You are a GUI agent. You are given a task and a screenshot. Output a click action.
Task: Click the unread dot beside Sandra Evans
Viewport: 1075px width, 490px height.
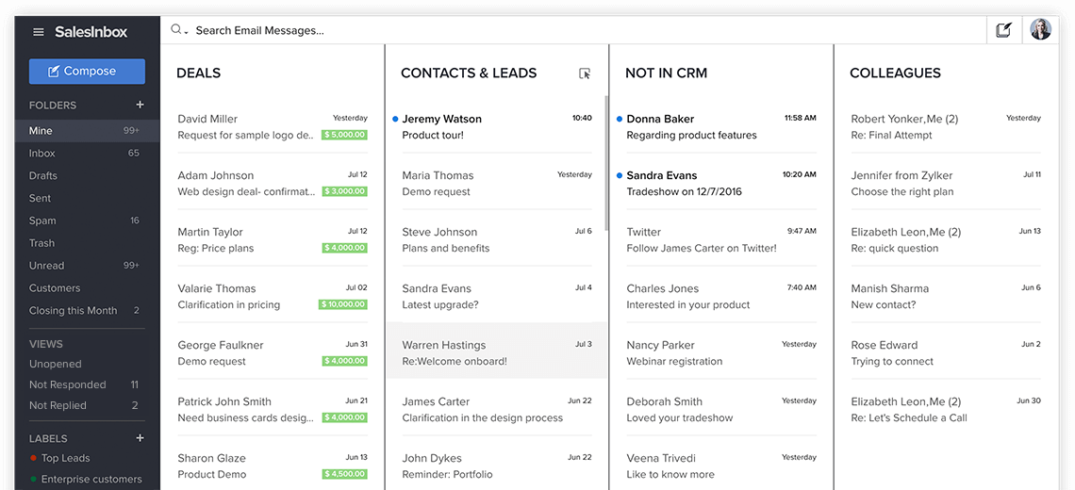(619, 175)
